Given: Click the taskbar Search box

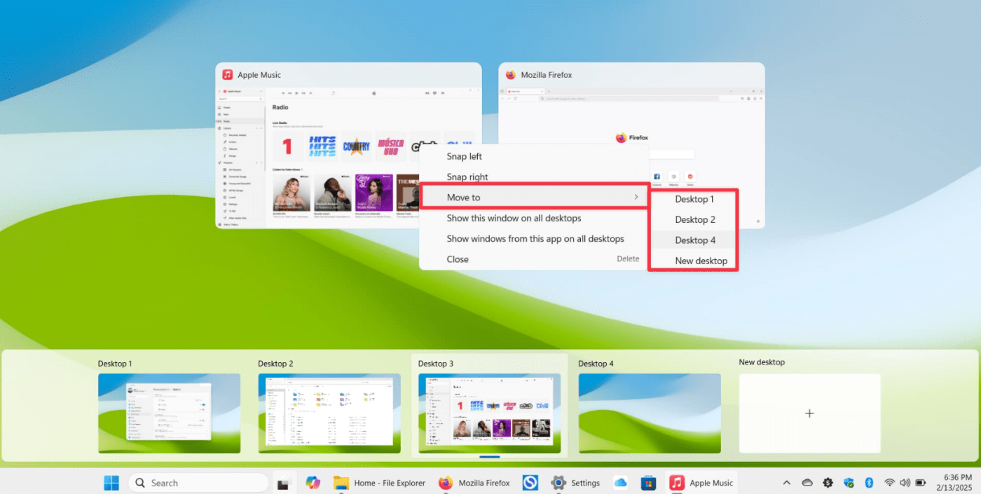Looking at the screenshot, I should [x=198, y=483].
